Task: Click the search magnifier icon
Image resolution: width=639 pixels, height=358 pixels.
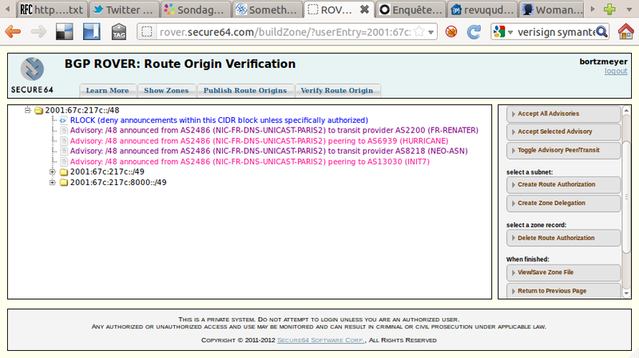Action: click(601, 31)
